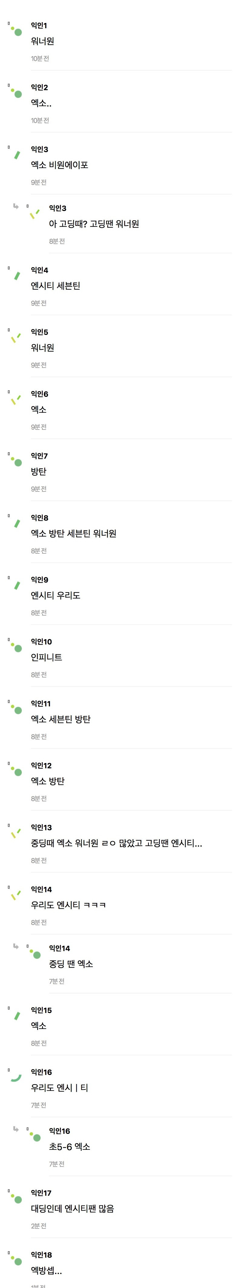
Task: Click the reply arrow on the 중딩 땐 엑소 comment
Action: click(16, 946)
